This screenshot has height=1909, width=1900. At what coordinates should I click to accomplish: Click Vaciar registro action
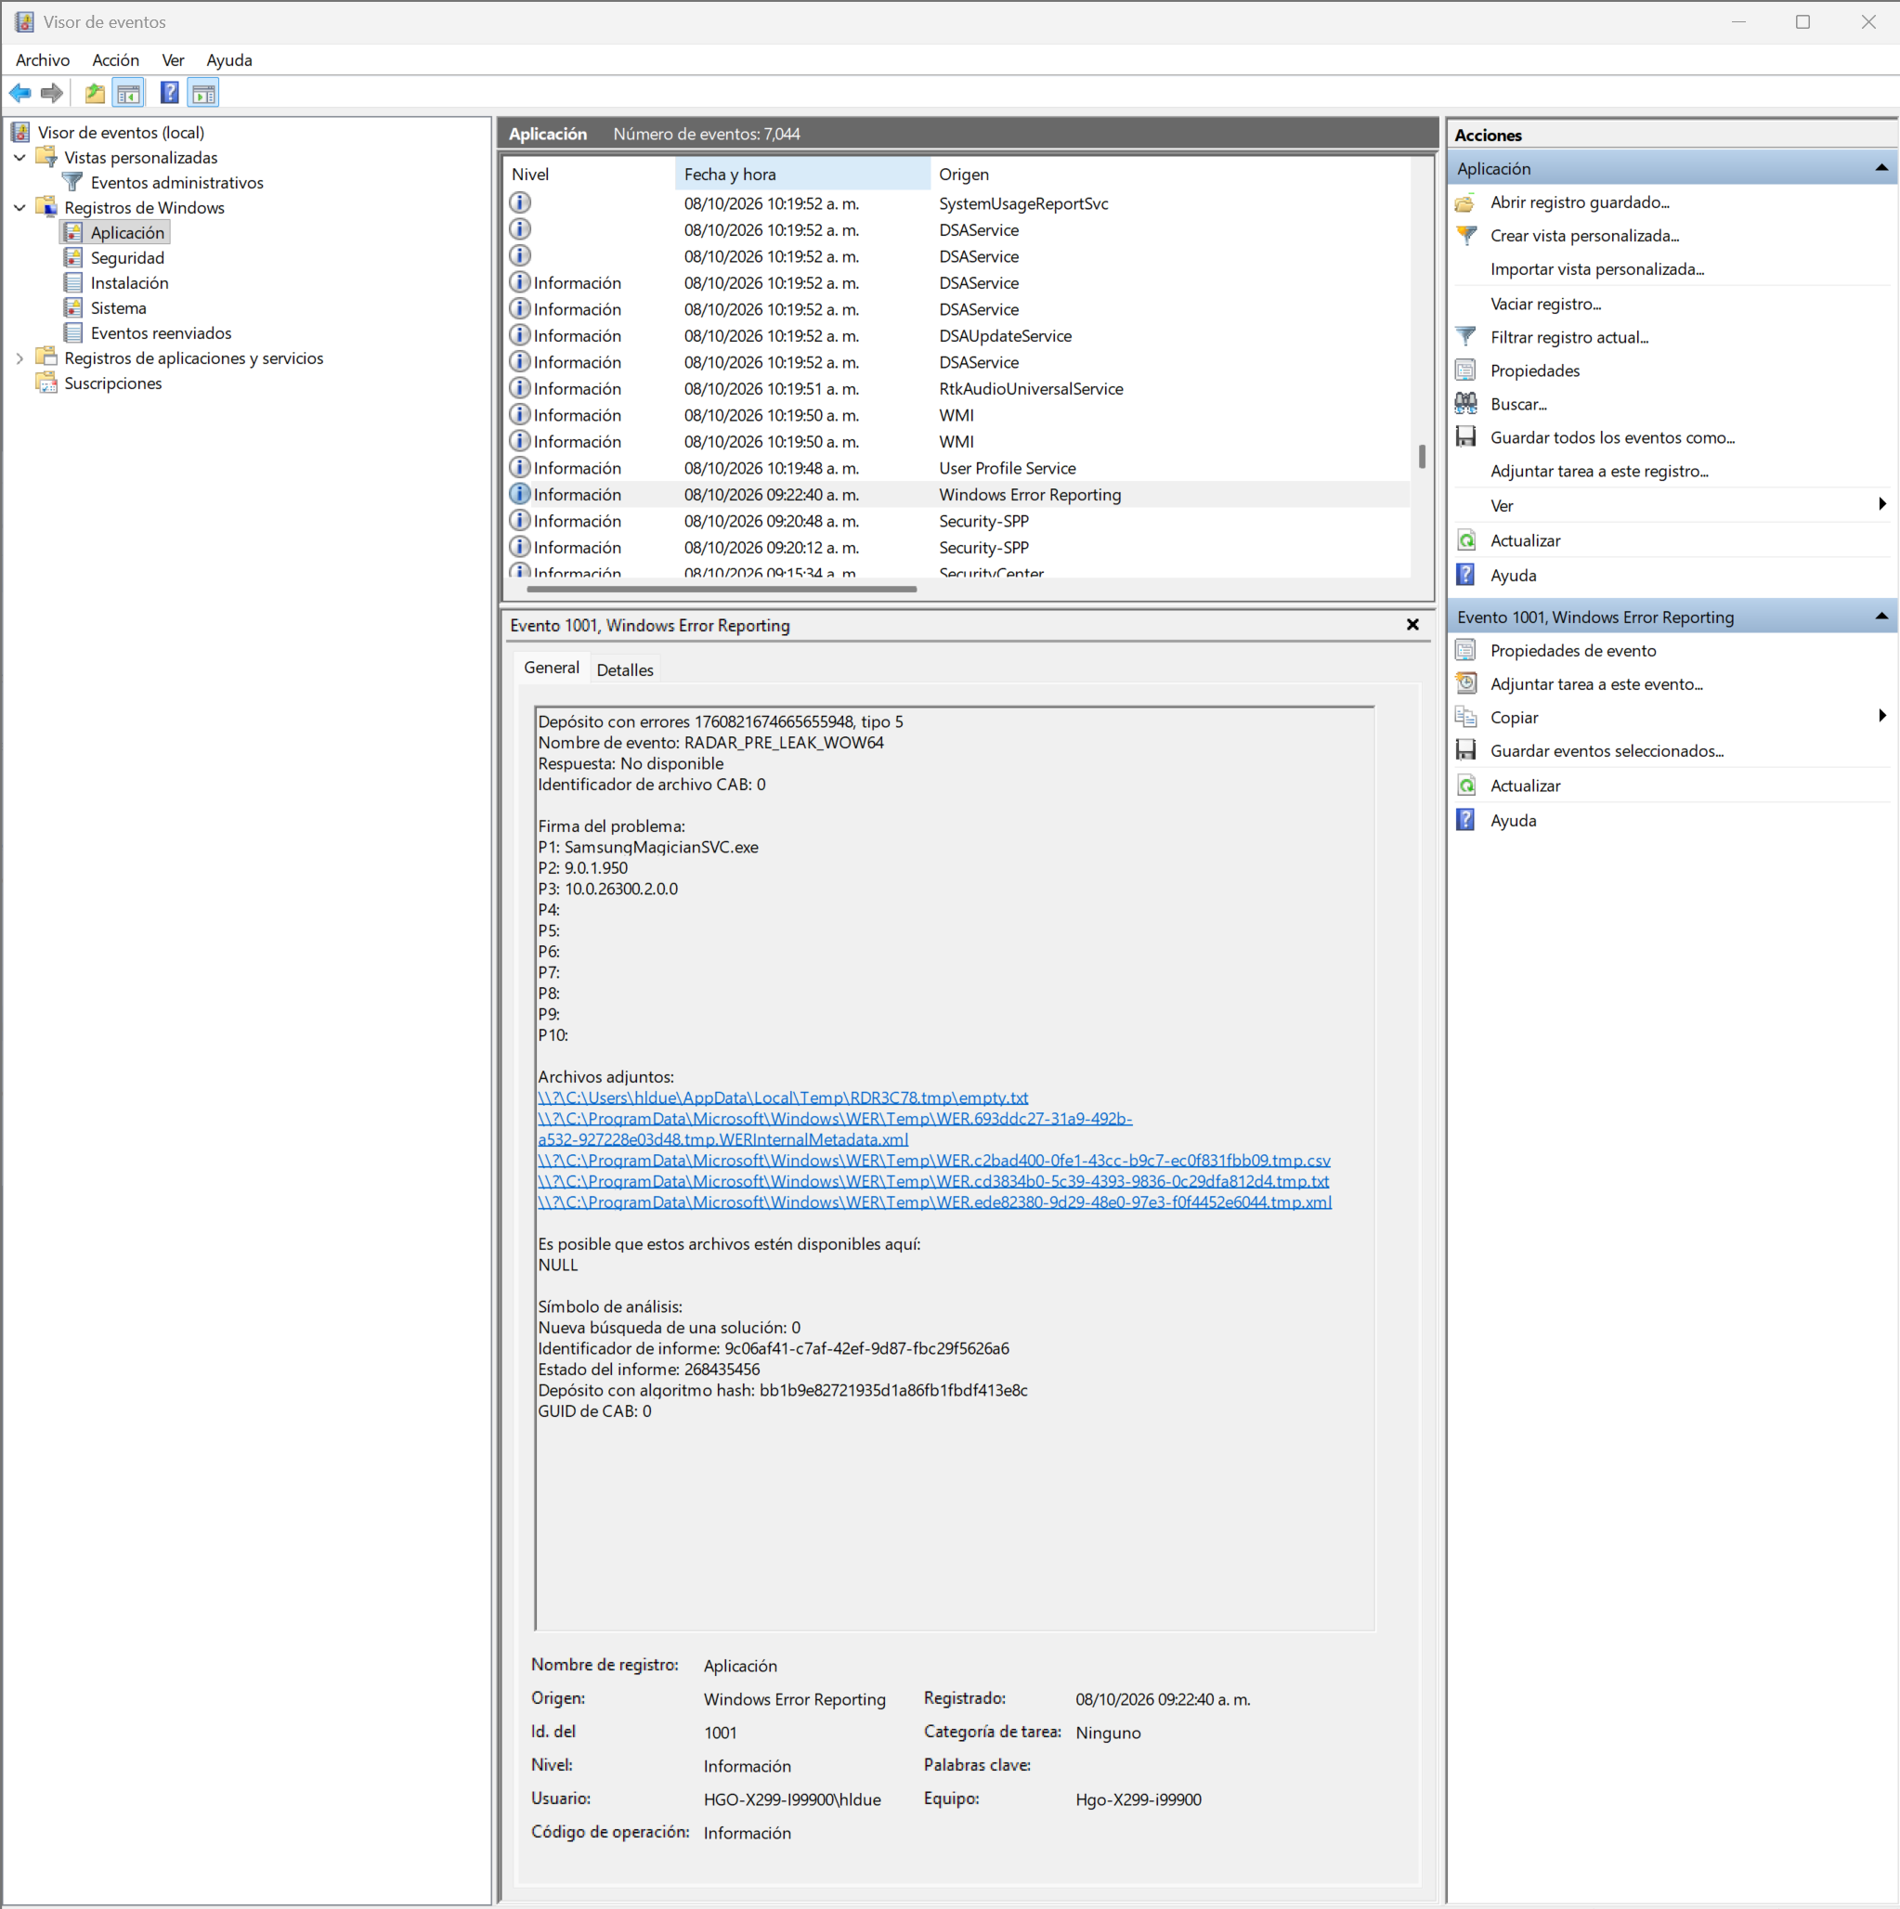[1545, 304]
